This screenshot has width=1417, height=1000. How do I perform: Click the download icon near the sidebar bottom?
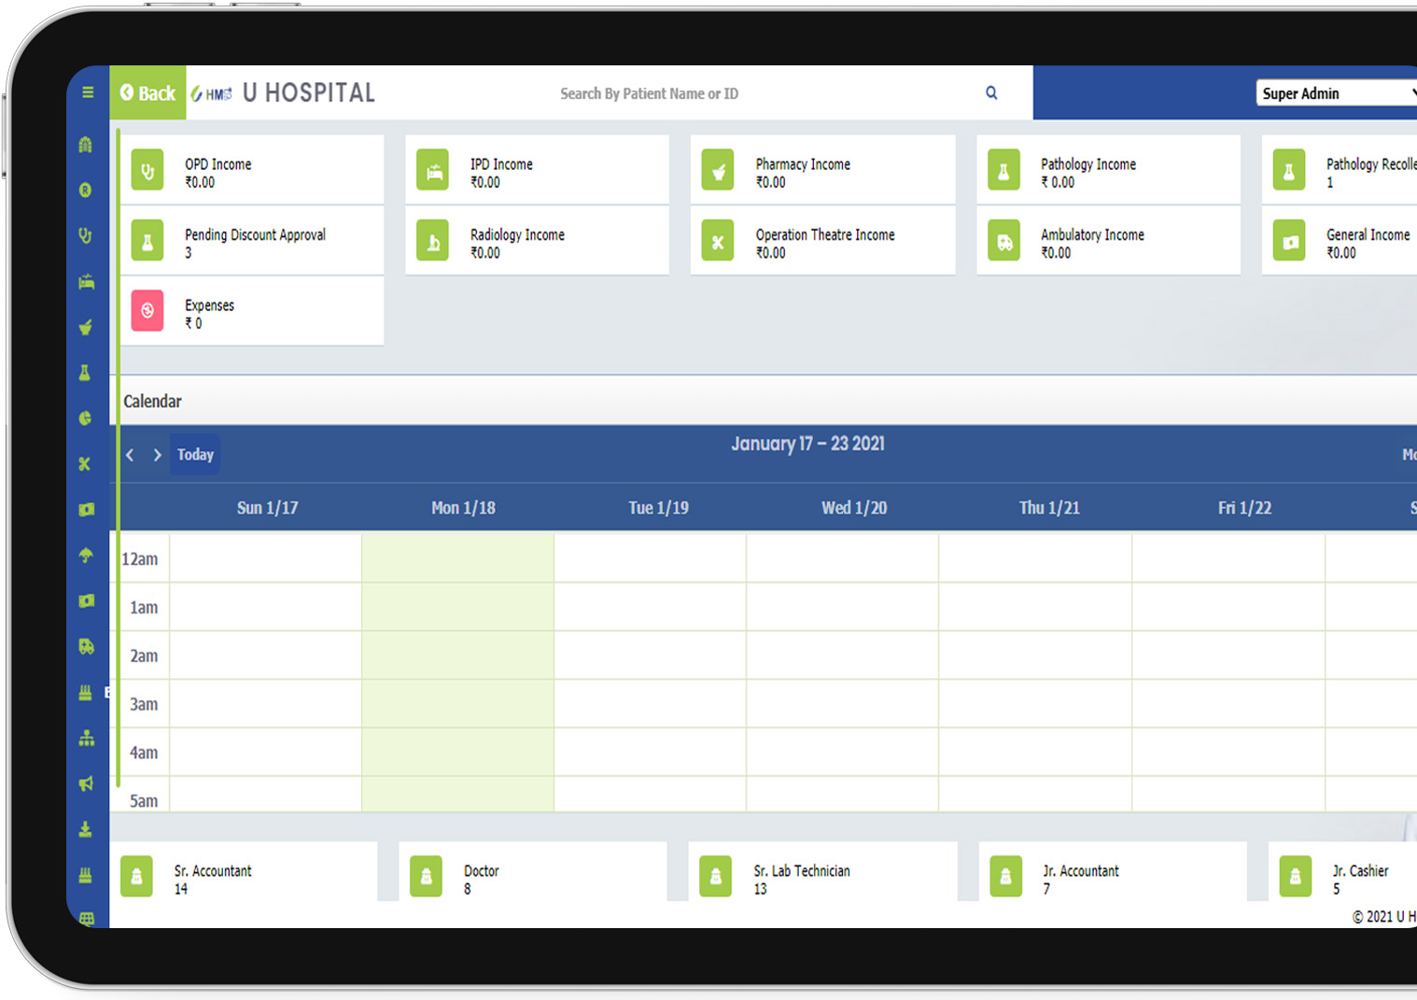[86, 829]
